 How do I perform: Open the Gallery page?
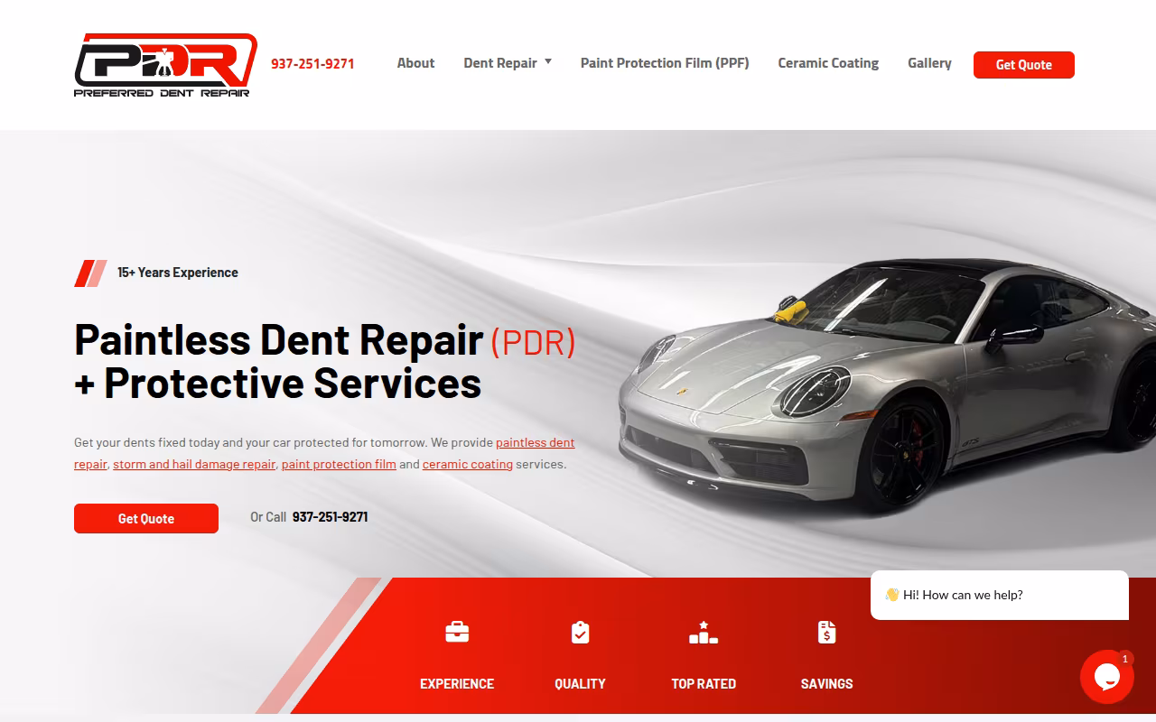[x=929, y=63]
